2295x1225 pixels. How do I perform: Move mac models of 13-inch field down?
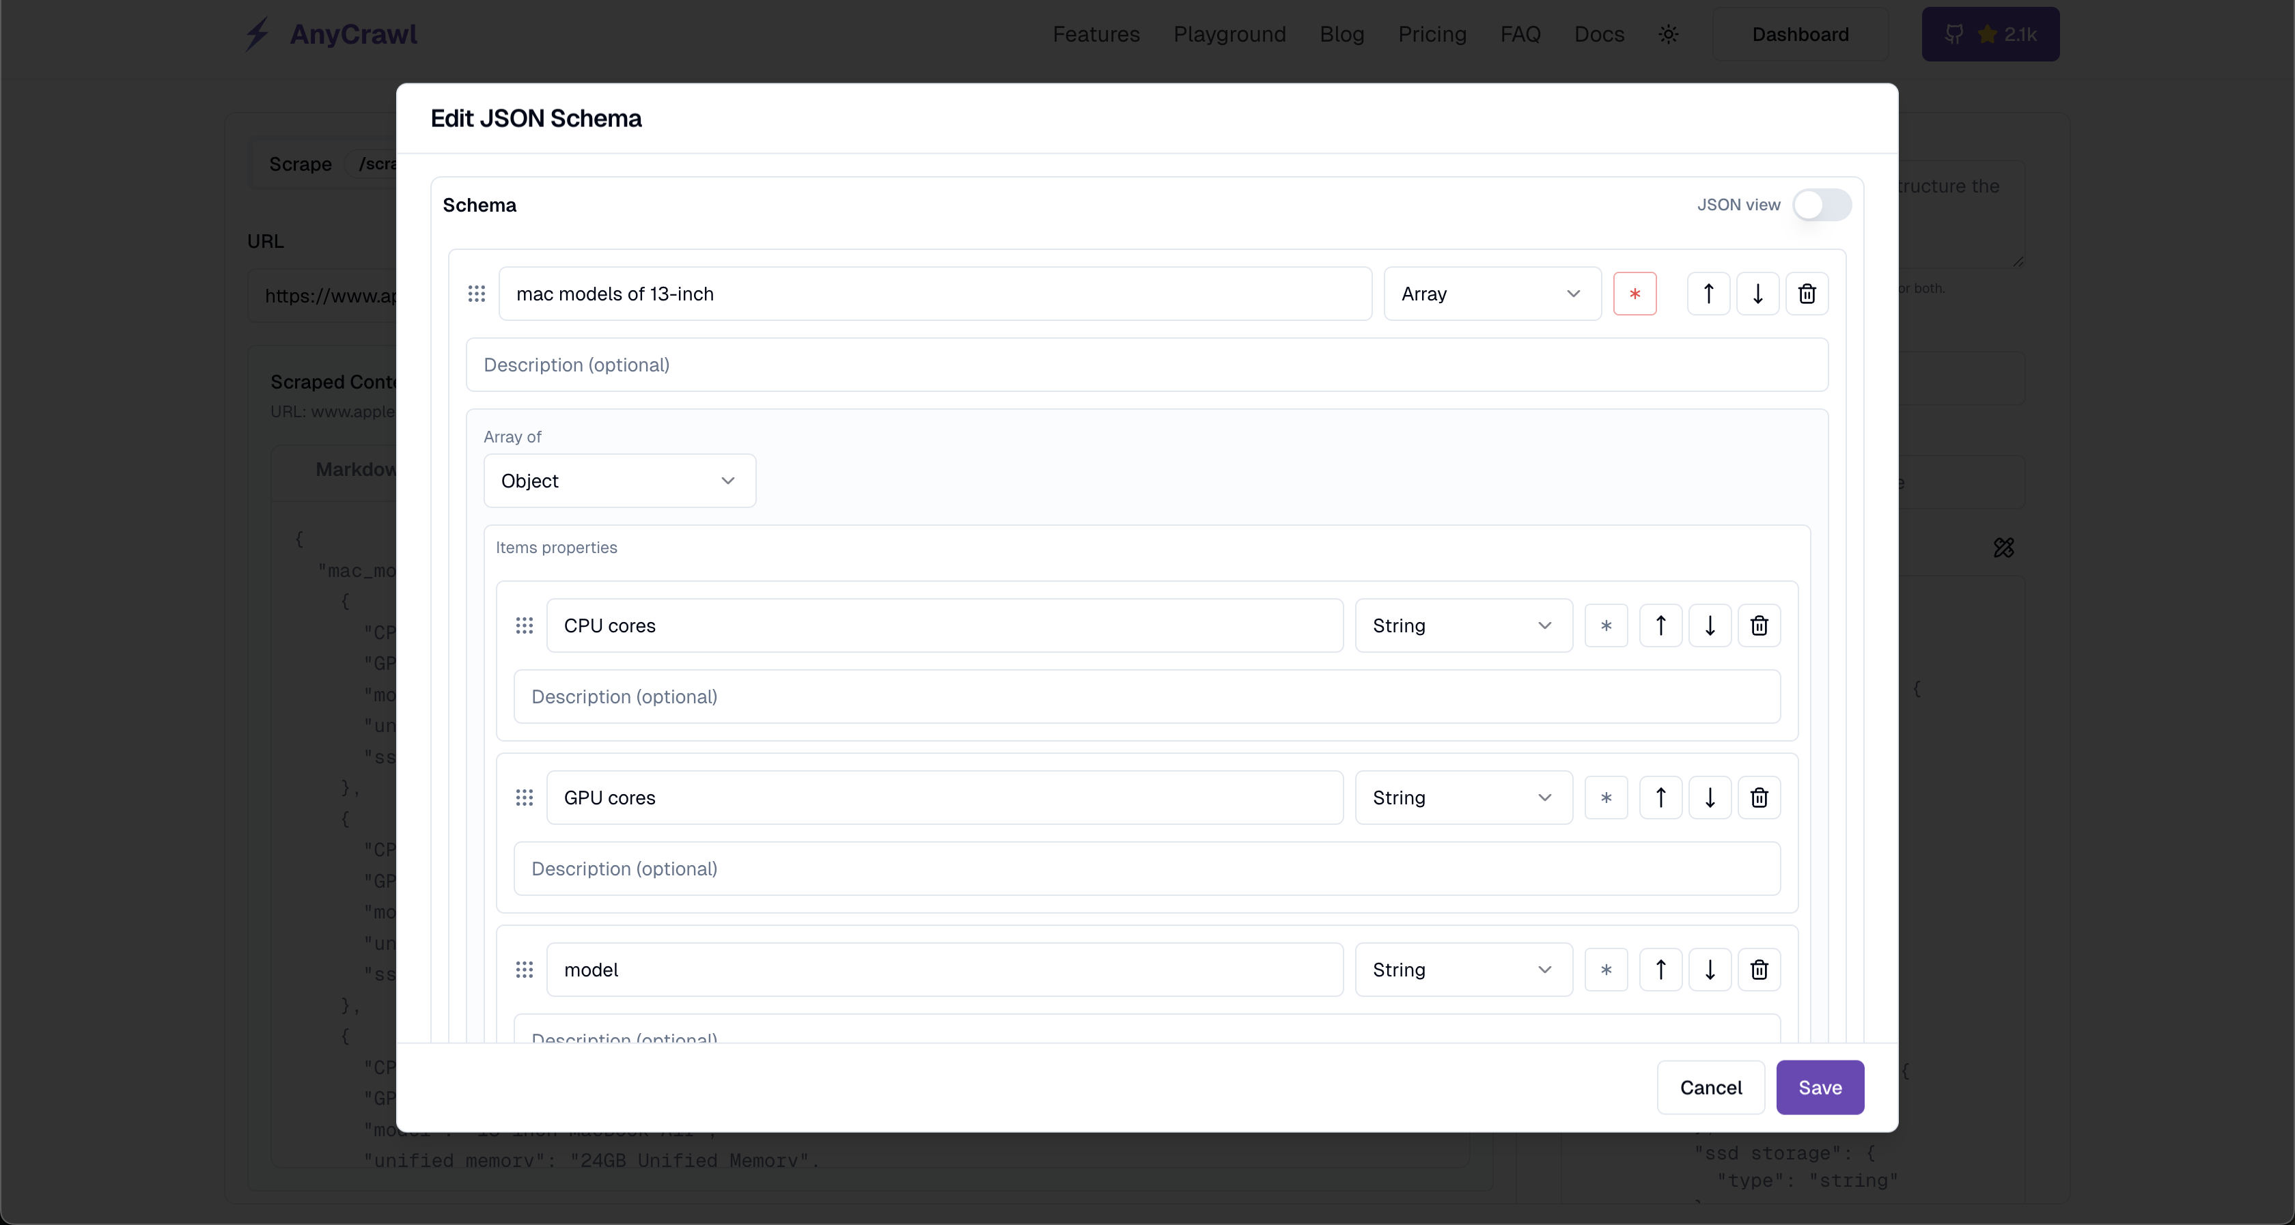point(1757,294)
